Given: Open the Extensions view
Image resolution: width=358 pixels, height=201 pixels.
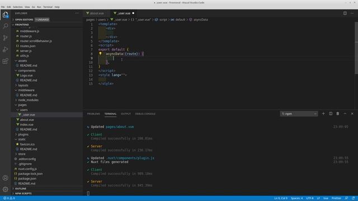Looking at the screenshot, I should (x=5, y=61).
